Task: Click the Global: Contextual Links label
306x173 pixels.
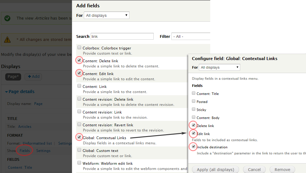Action: 104,138
